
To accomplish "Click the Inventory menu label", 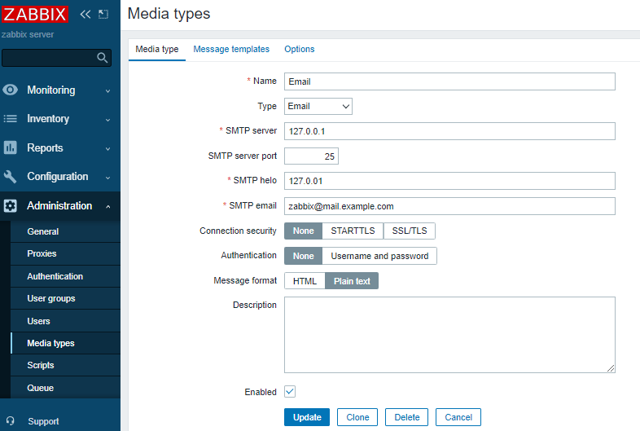I will click(x=48, y=119).
